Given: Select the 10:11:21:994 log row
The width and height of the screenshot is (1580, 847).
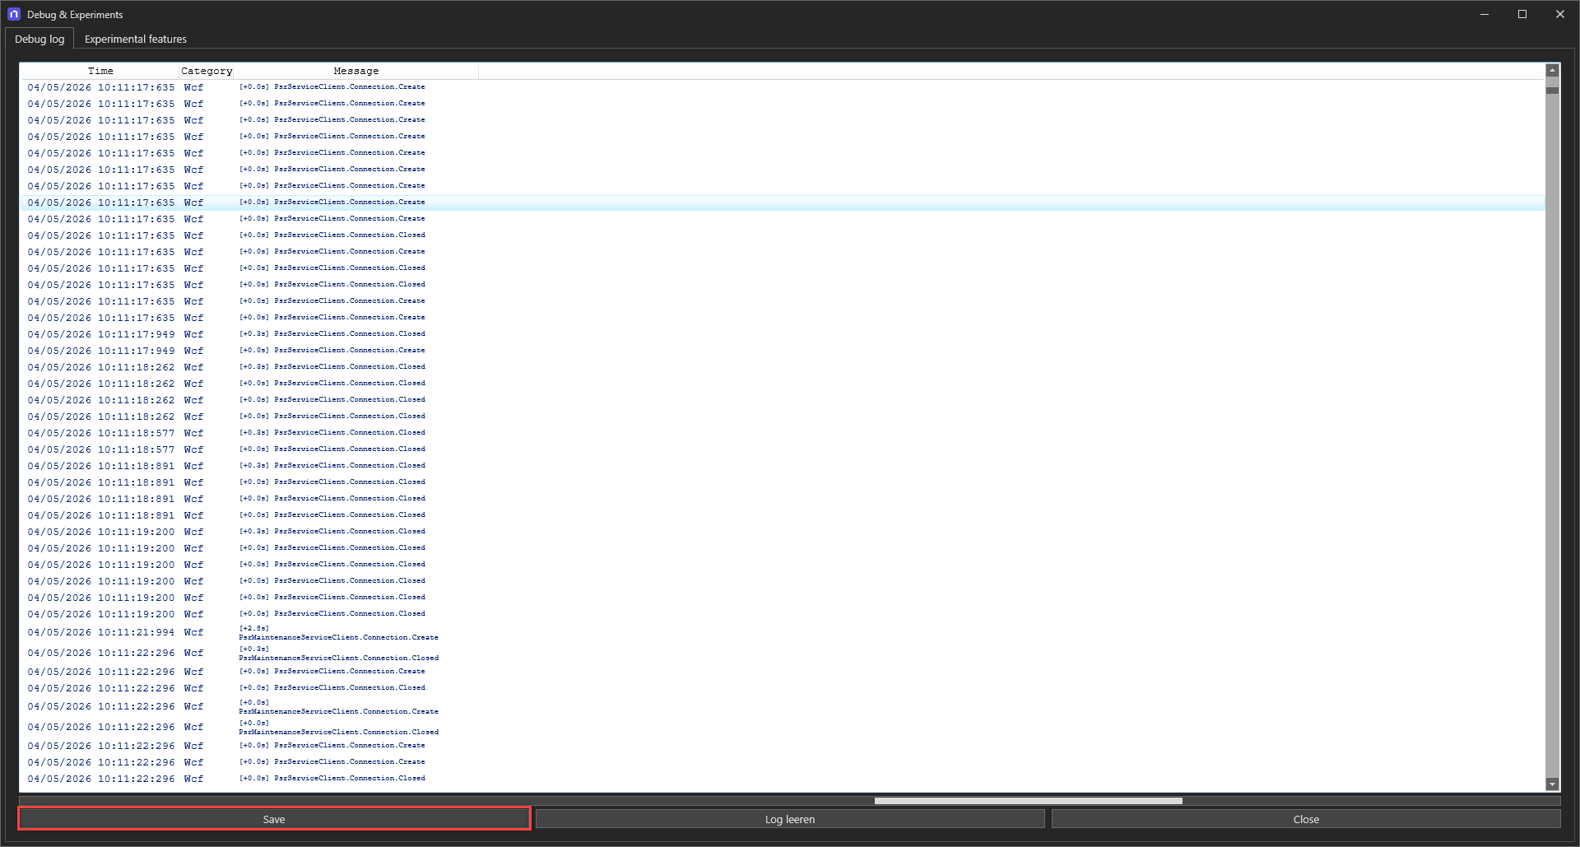Looking at the screenshot, I should [x=782, y=632].
